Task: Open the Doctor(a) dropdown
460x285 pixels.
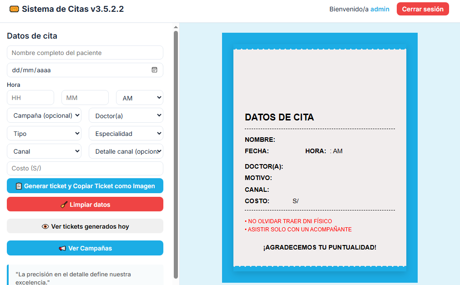Action: (x=126, y=115)
